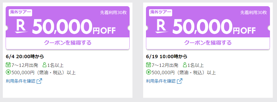Click 6/19 10:00時から start time text
This screenshot has height=102, width=277.
[x=167, y=56]
